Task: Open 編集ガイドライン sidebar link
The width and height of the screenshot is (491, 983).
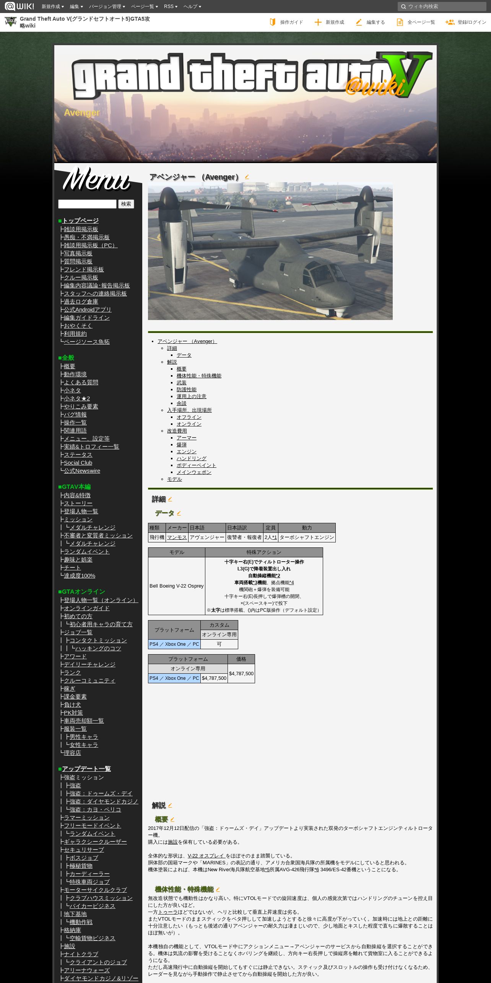Action: tap(87, 318)
